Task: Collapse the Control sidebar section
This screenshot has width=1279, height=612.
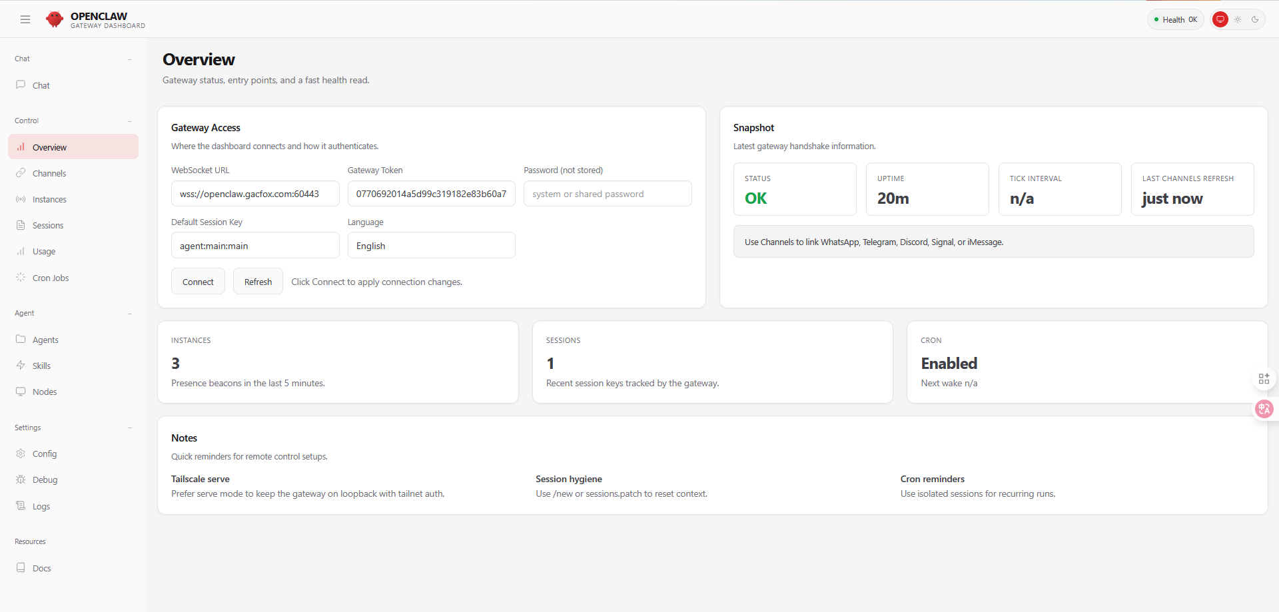Action: point(129,121)
